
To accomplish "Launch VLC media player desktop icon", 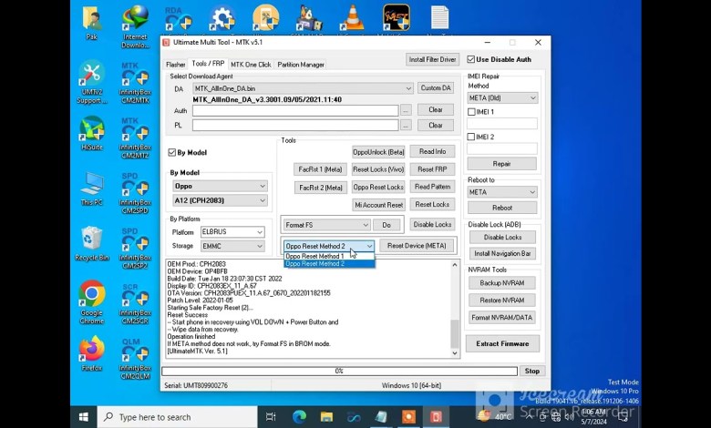I will 351,16.
